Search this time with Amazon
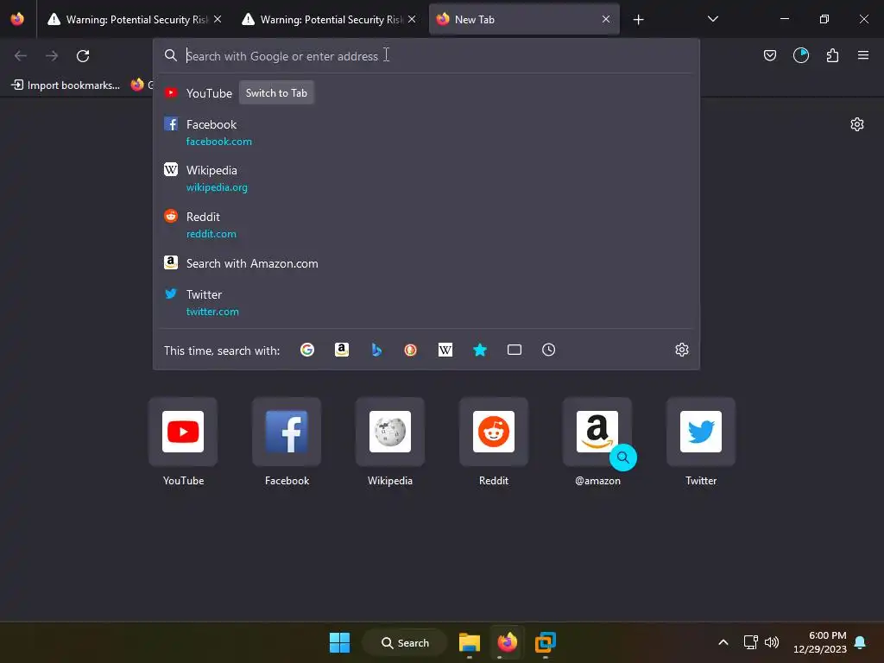This screenshot has width=884, height=663. pos(342,350)
